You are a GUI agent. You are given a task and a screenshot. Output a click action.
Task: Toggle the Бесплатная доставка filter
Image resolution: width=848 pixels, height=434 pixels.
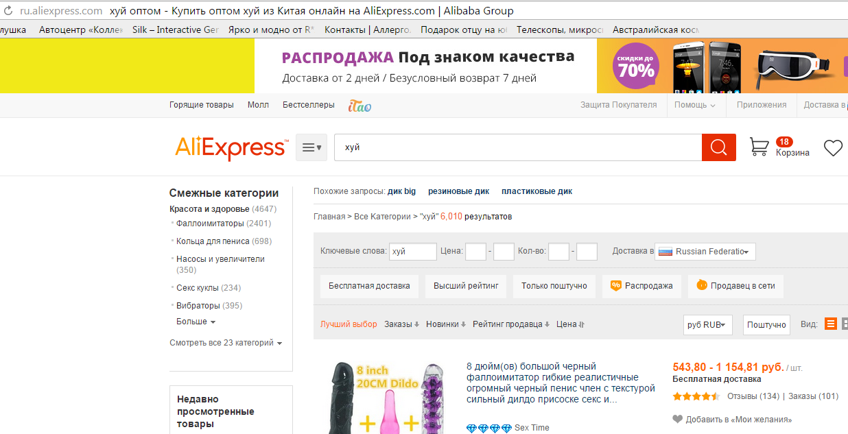pyautogui.click(x=369, y=286)
